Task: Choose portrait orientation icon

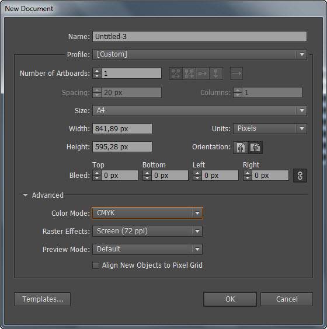Action: [241, 148]
